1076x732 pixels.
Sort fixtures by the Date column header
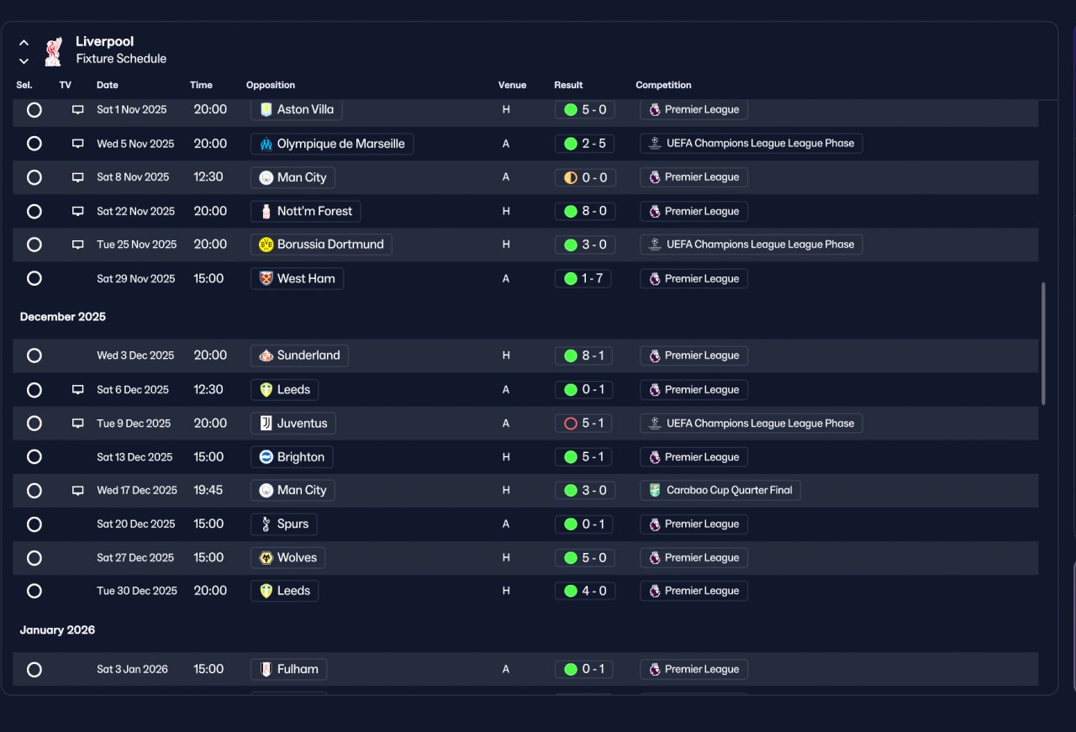point(108,85)
